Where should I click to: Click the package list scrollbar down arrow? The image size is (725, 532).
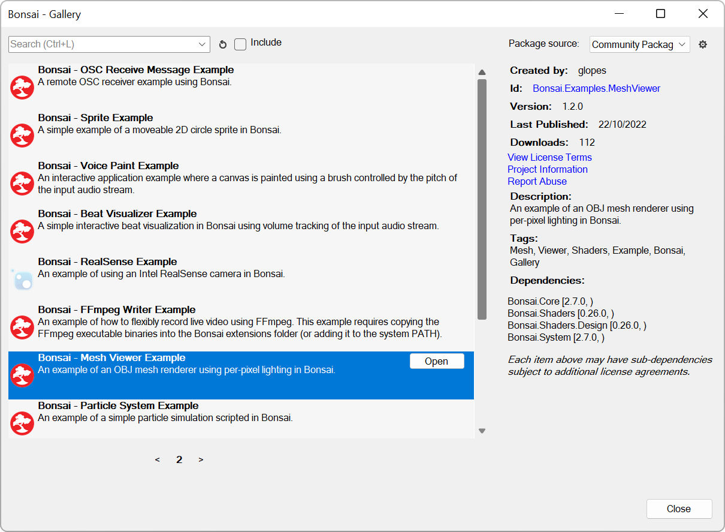[x=482, y=431]
